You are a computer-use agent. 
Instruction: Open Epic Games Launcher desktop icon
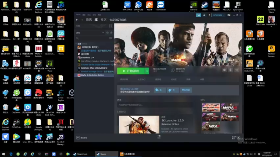238,6
